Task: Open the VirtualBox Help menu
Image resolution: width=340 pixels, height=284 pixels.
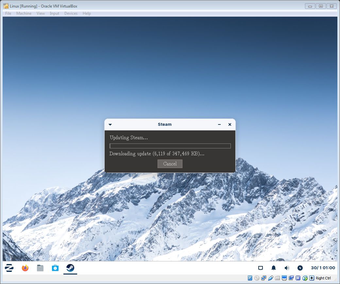Action: pos(87,13)
